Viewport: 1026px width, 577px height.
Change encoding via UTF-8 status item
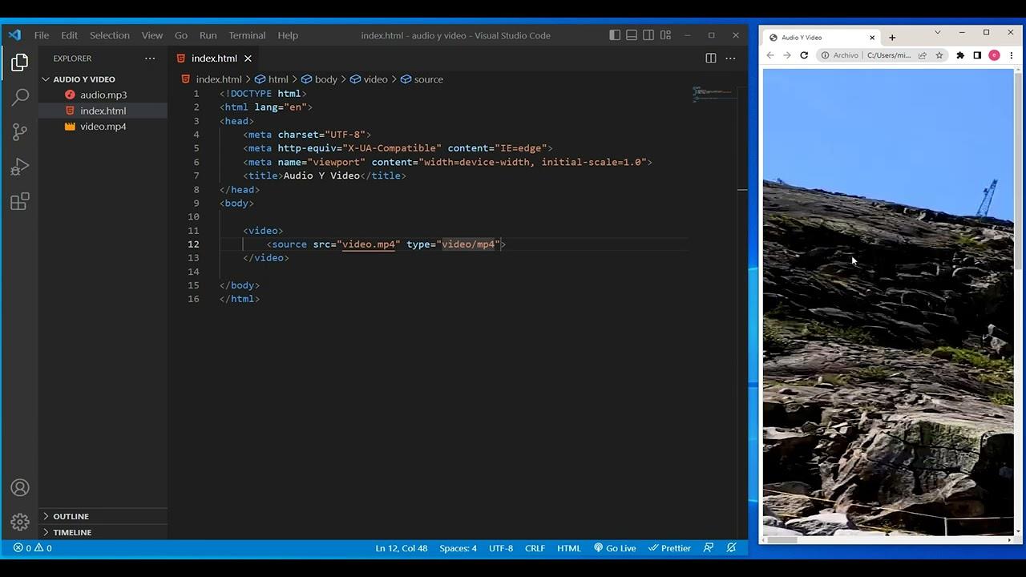[501, 548]
